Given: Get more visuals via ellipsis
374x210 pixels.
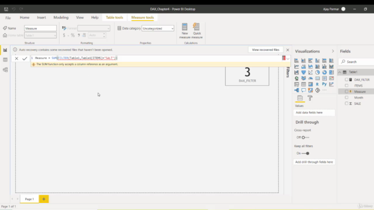Looking at the screenshot, I should [324, 90].
